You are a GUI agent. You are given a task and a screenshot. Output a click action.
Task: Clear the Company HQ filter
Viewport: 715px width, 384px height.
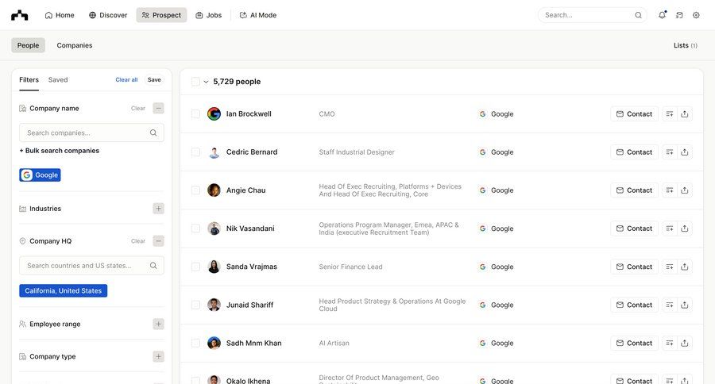click(x=138, y=241)
